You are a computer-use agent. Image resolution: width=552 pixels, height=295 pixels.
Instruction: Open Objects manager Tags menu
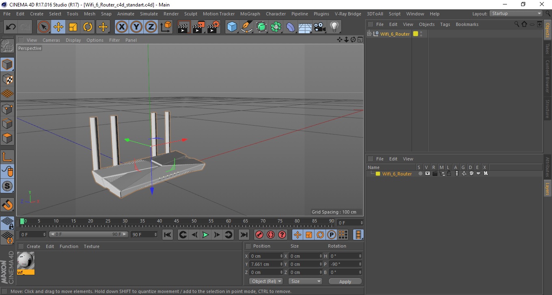click(x=445, y=24)
